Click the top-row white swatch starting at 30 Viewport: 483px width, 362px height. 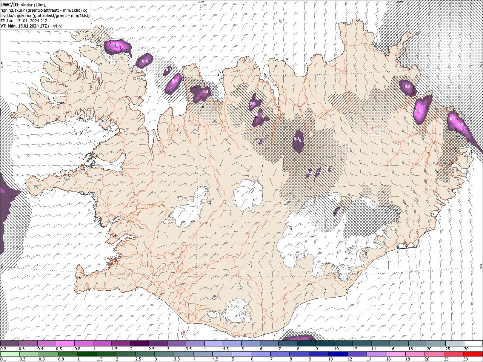click(x=473, y=344)
